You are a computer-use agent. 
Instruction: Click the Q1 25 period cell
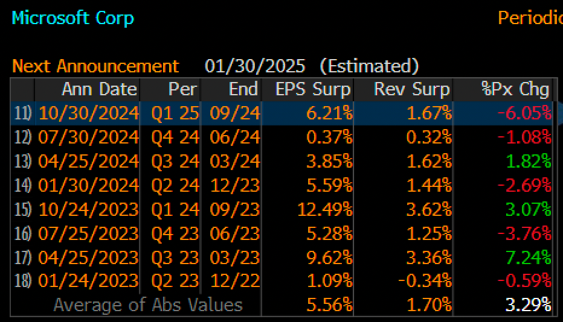175,113
